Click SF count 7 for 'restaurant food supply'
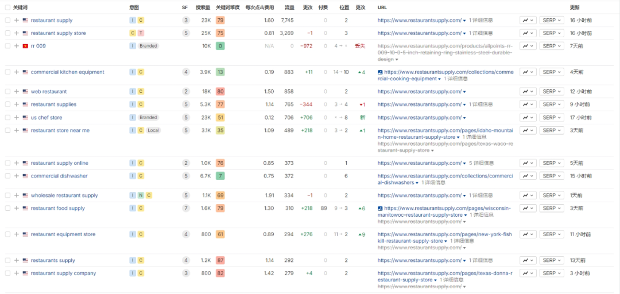 185,209
